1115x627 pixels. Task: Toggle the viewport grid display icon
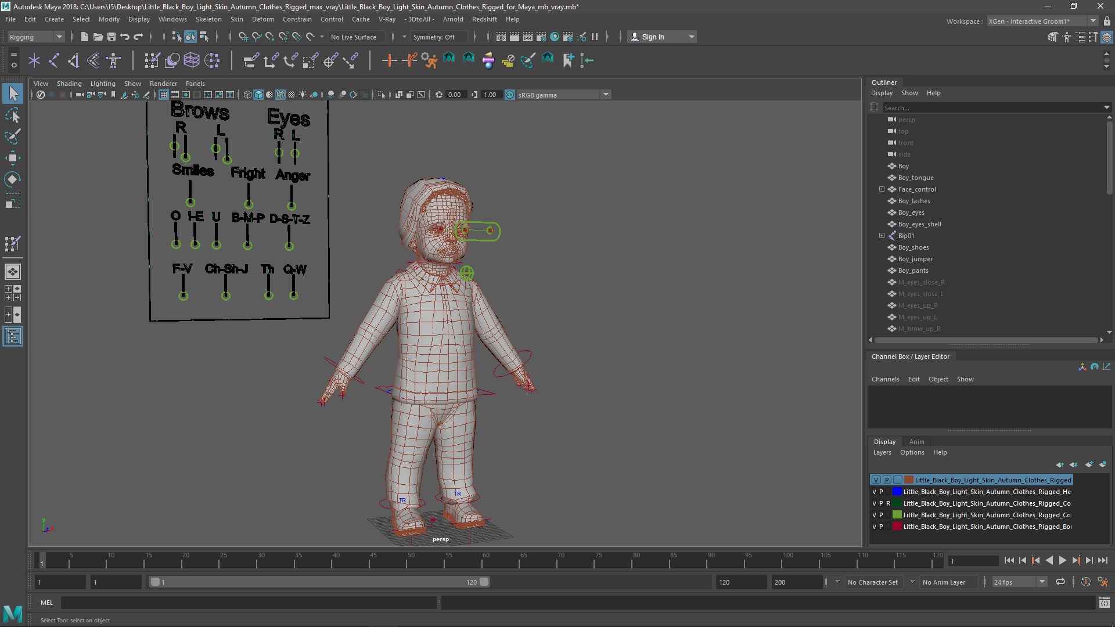tap(164, 95)
